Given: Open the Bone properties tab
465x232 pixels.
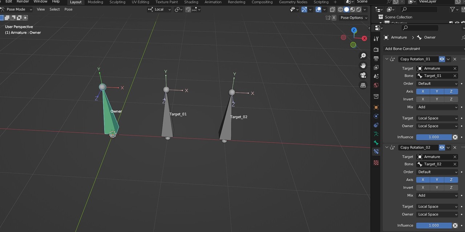Looking at the screenshot, I should tap(376, 143).
